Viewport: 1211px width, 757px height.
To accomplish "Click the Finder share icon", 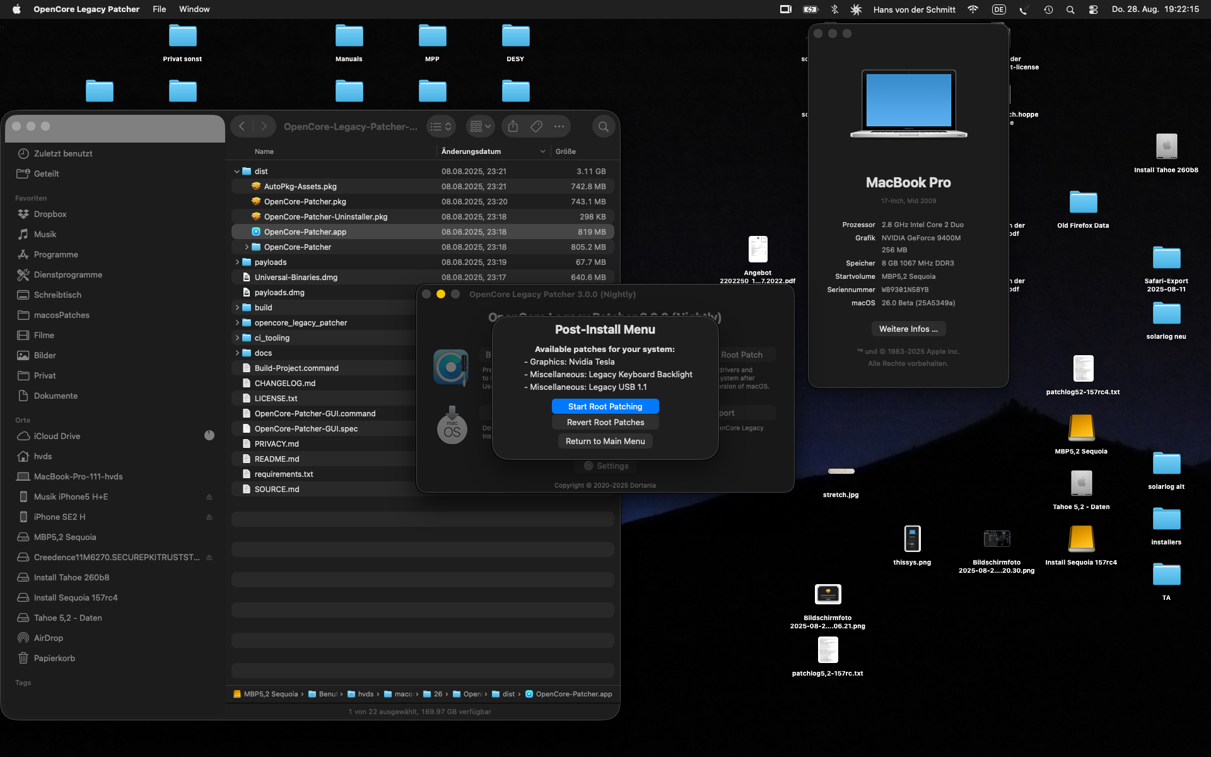I will 513,127.
